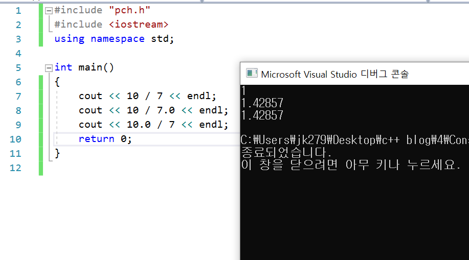Image resolution: width=469 pixels, height=260 pixels.
Task: Click the 'namespace' keyword
Action: coord(118,39)
